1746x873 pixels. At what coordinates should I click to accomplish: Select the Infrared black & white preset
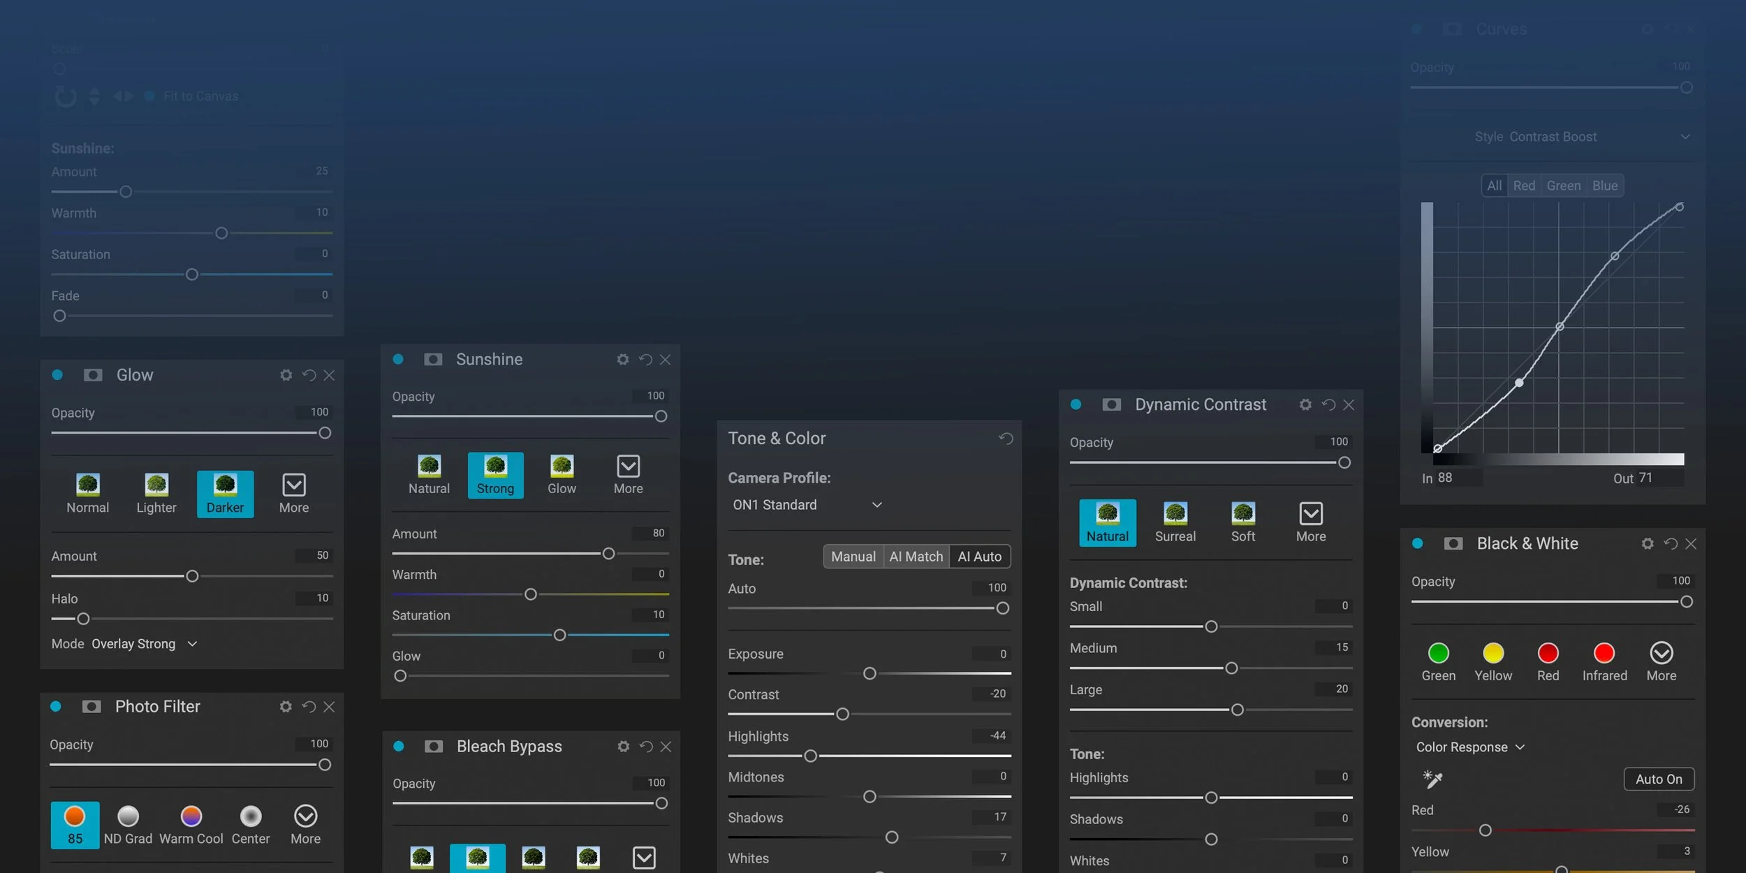point(1604,663)
